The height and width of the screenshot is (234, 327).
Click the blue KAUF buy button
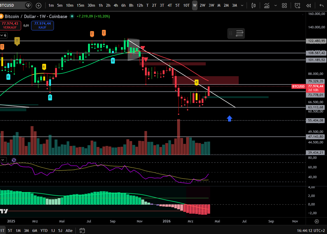[x=42, y=26]
